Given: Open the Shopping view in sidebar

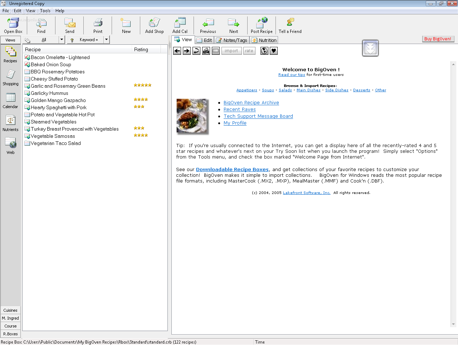Looking at the screenshot, I should pyautogui.click(x=10, y=78).
